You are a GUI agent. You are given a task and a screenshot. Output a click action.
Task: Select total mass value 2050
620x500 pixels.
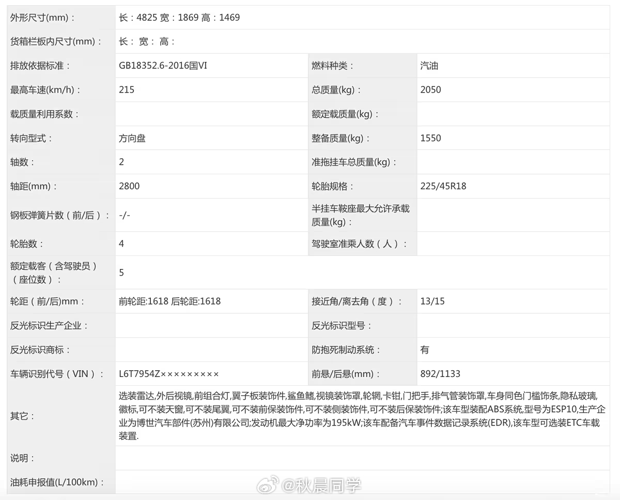click(431, 90)
